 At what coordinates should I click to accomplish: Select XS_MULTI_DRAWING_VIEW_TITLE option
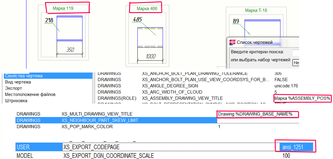tap(97, 114)
